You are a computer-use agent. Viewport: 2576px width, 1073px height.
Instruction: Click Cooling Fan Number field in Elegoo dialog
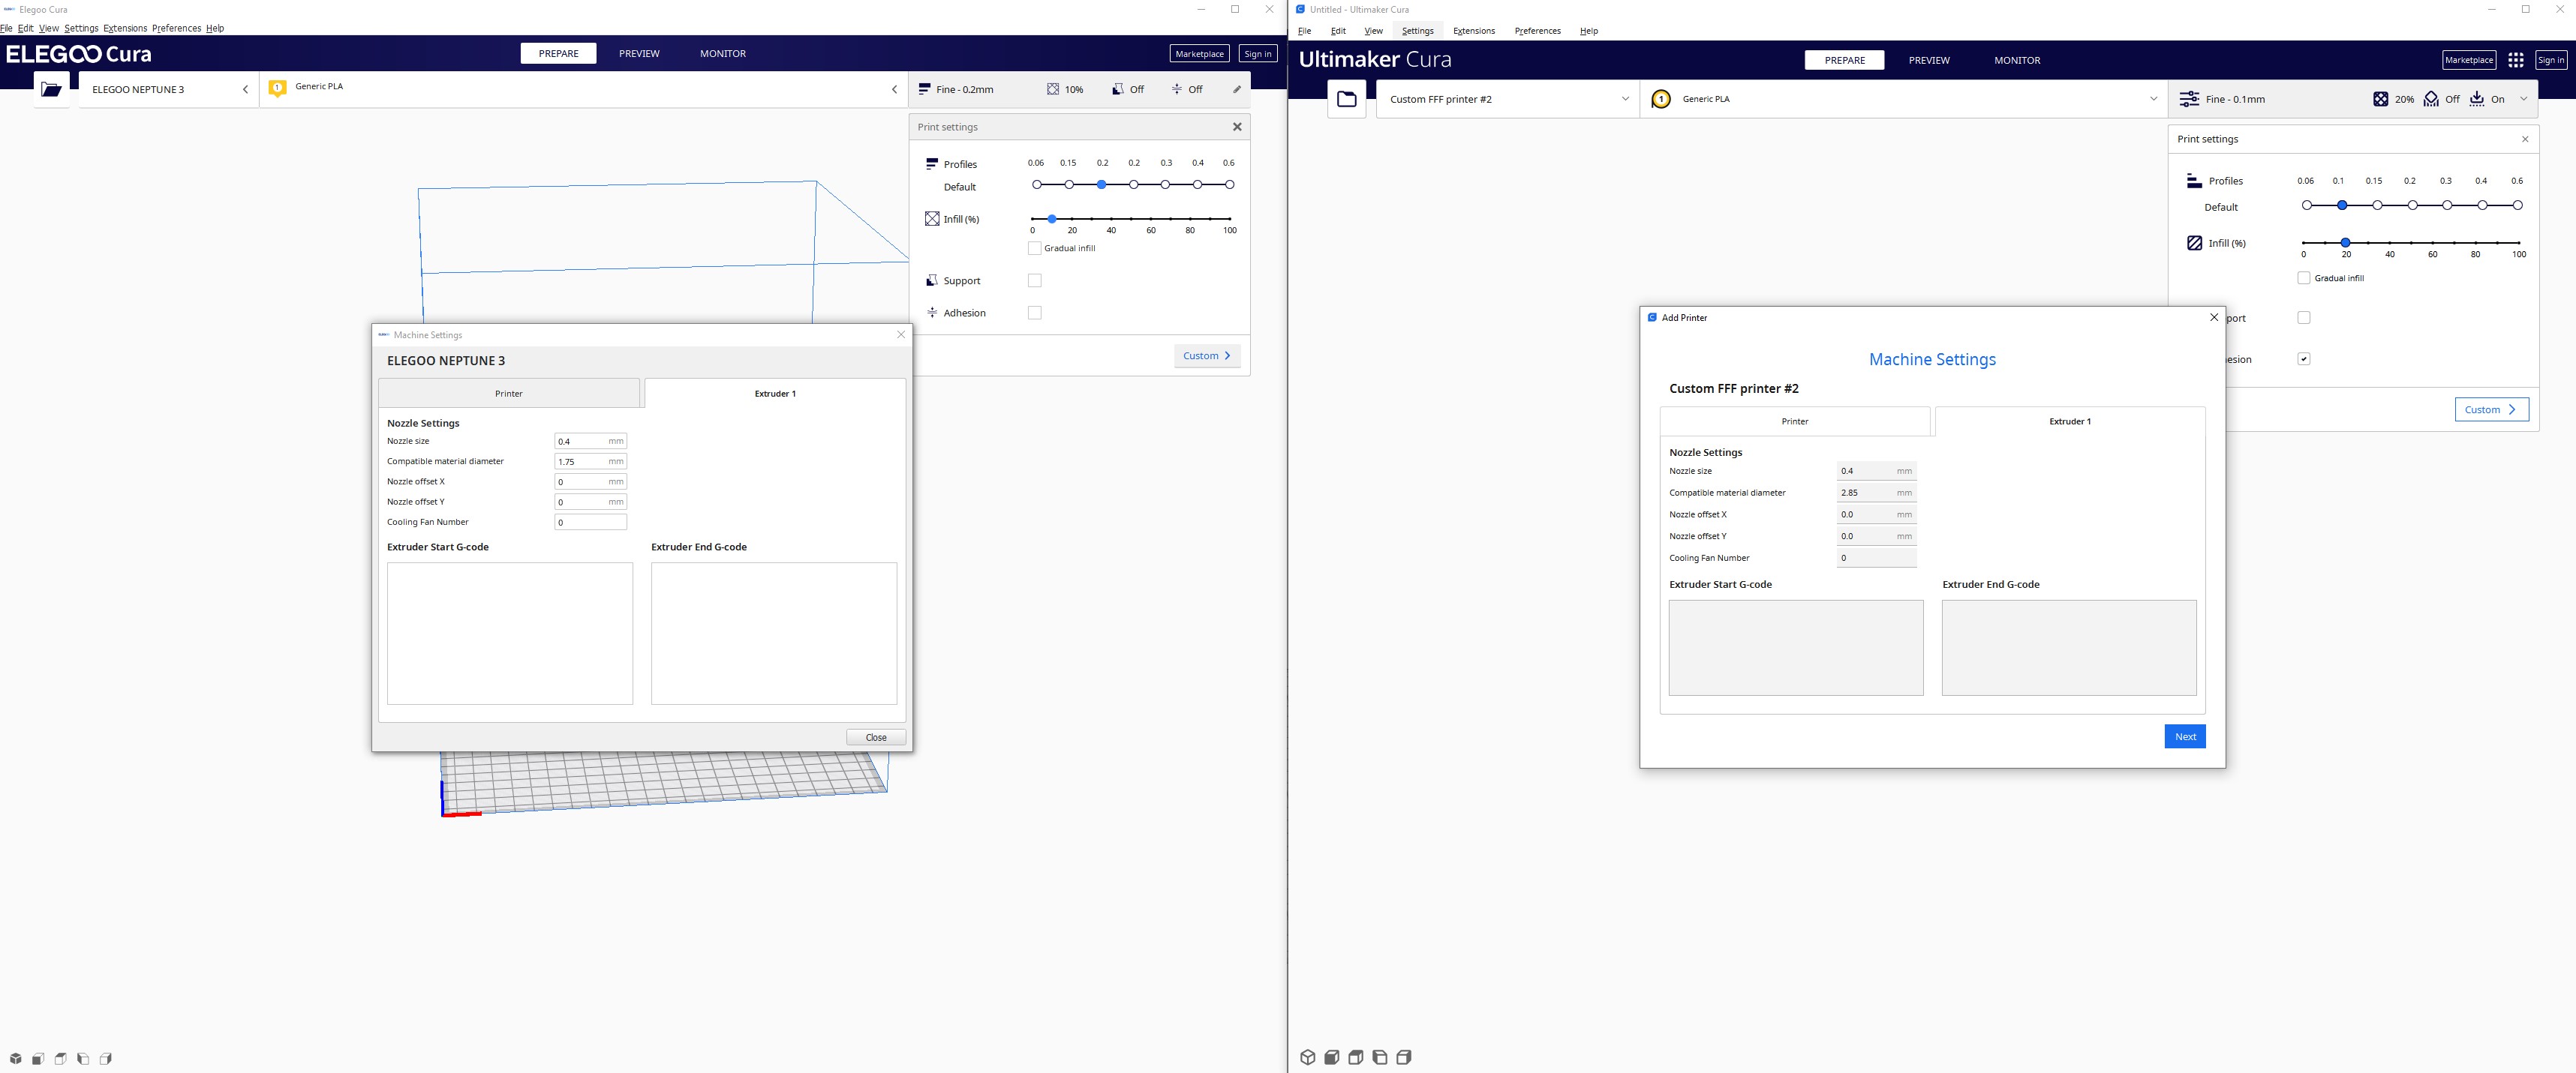point(591,522)
